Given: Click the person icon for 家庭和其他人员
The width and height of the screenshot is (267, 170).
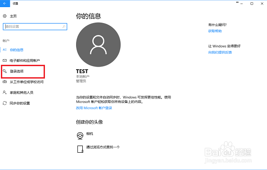Looking at the screenshot, I should tap(4, 92).
